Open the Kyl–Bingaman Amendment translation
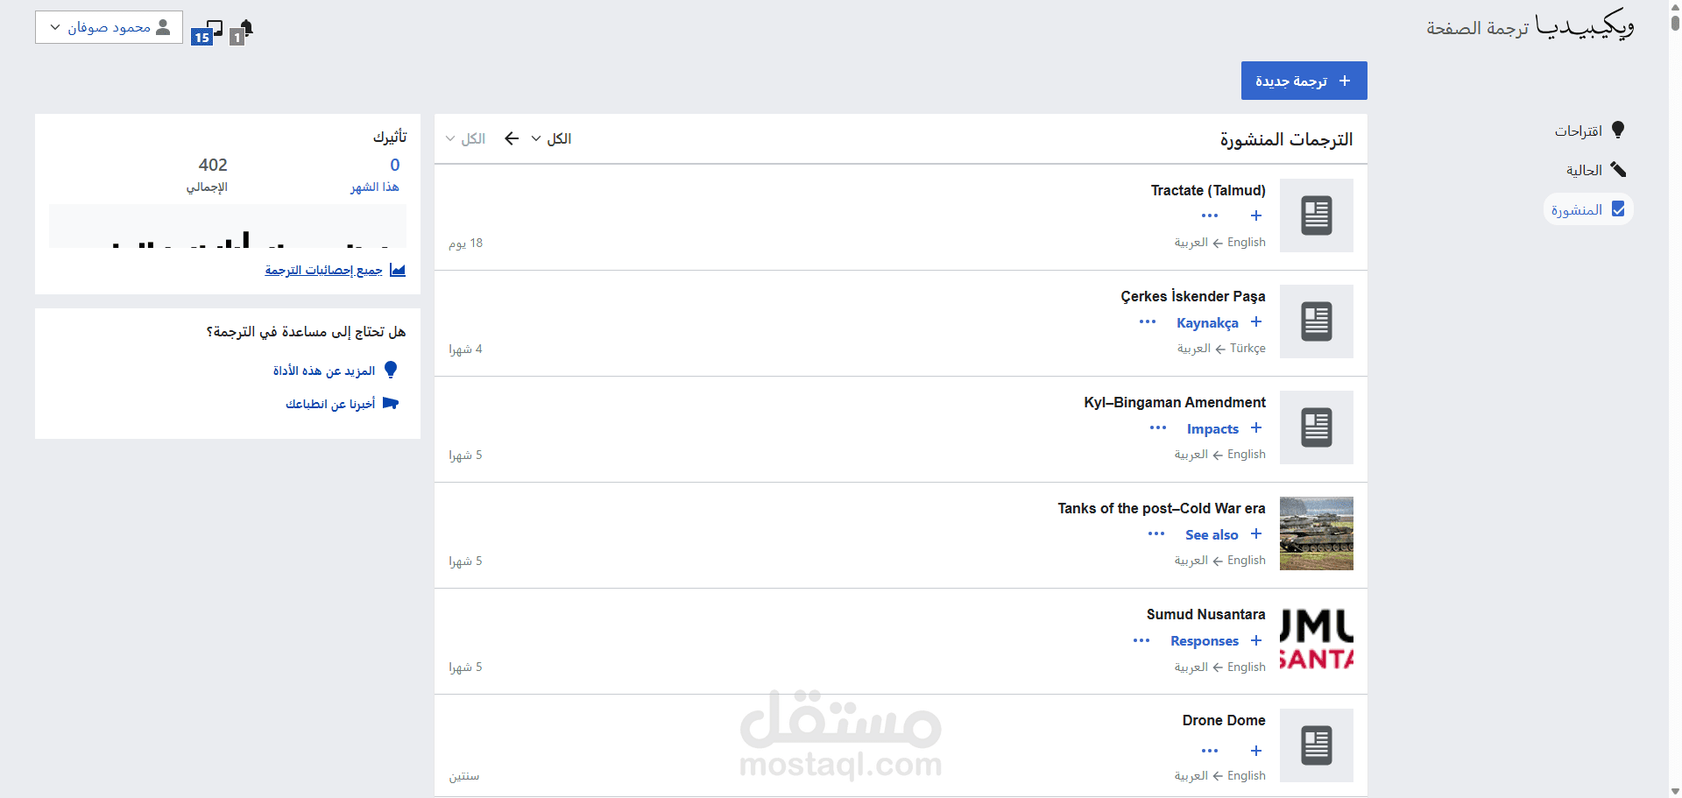 click(x=1175, y=402)
